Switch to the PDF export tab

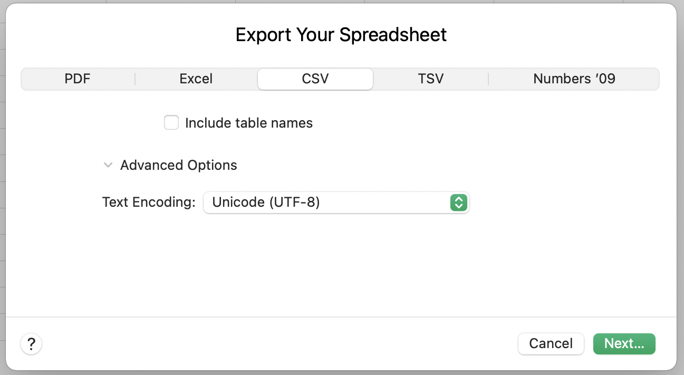(x=77, y=78)
